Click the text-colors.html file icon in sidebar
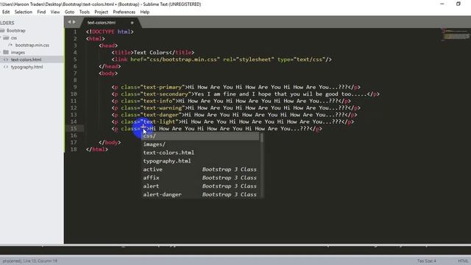Viewport: 471px width, 265px height. tap(6, 60)
